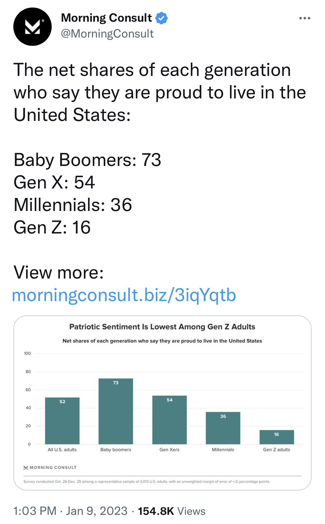Open the three-dot more options menu

tap(304, 18)
